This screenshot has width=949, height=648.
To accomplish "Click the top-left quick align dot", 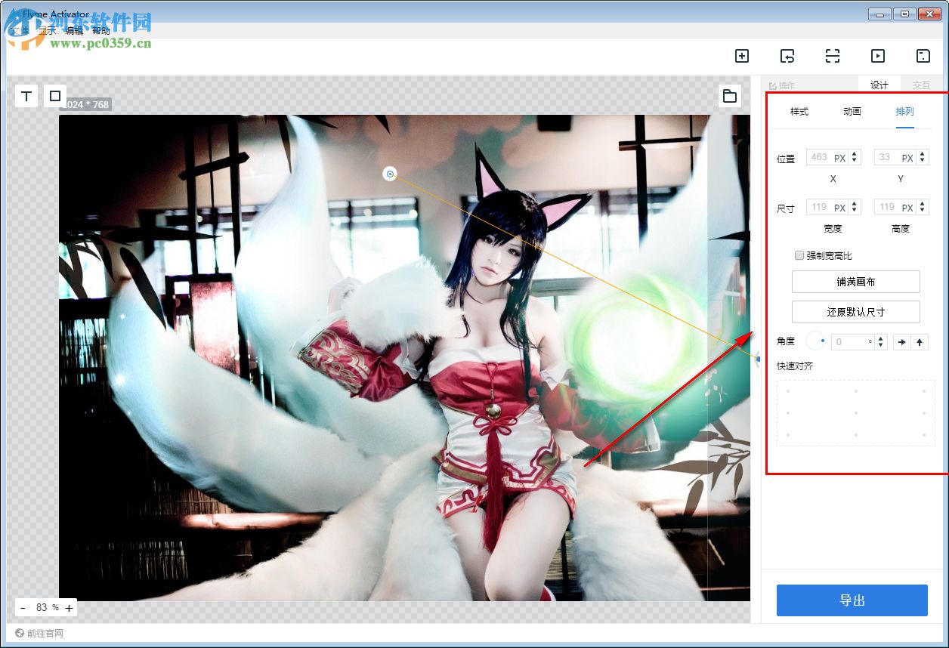I will 788,391.
